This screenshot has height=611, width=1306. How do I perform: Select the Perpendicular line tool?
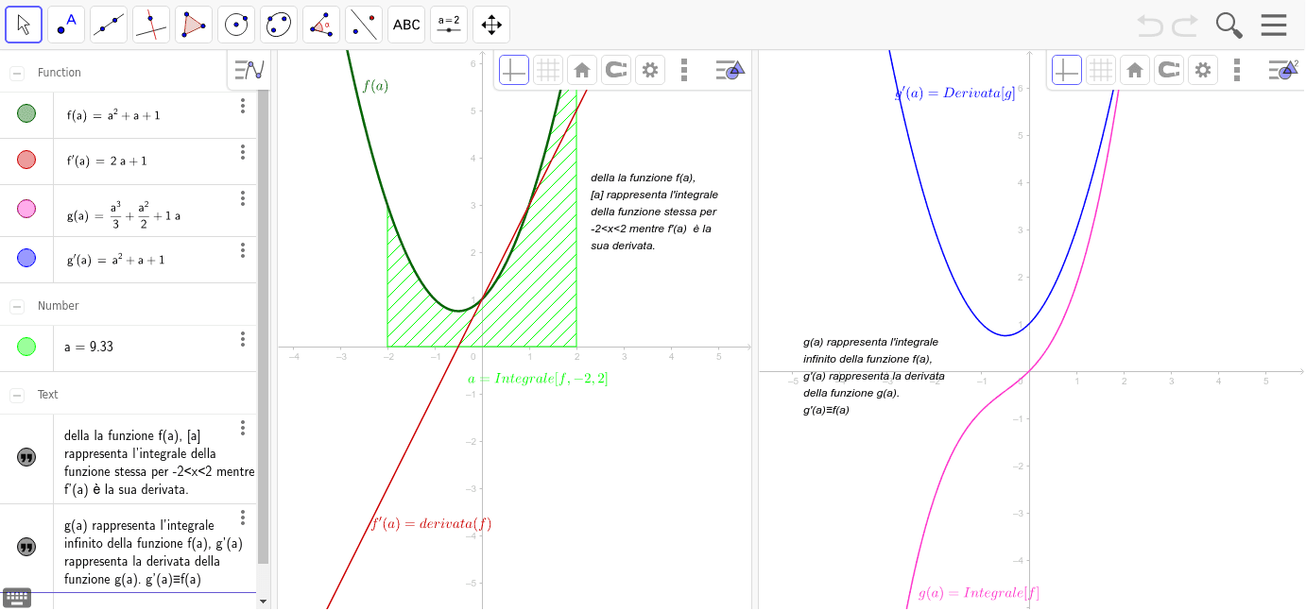[x=151, y=25]
